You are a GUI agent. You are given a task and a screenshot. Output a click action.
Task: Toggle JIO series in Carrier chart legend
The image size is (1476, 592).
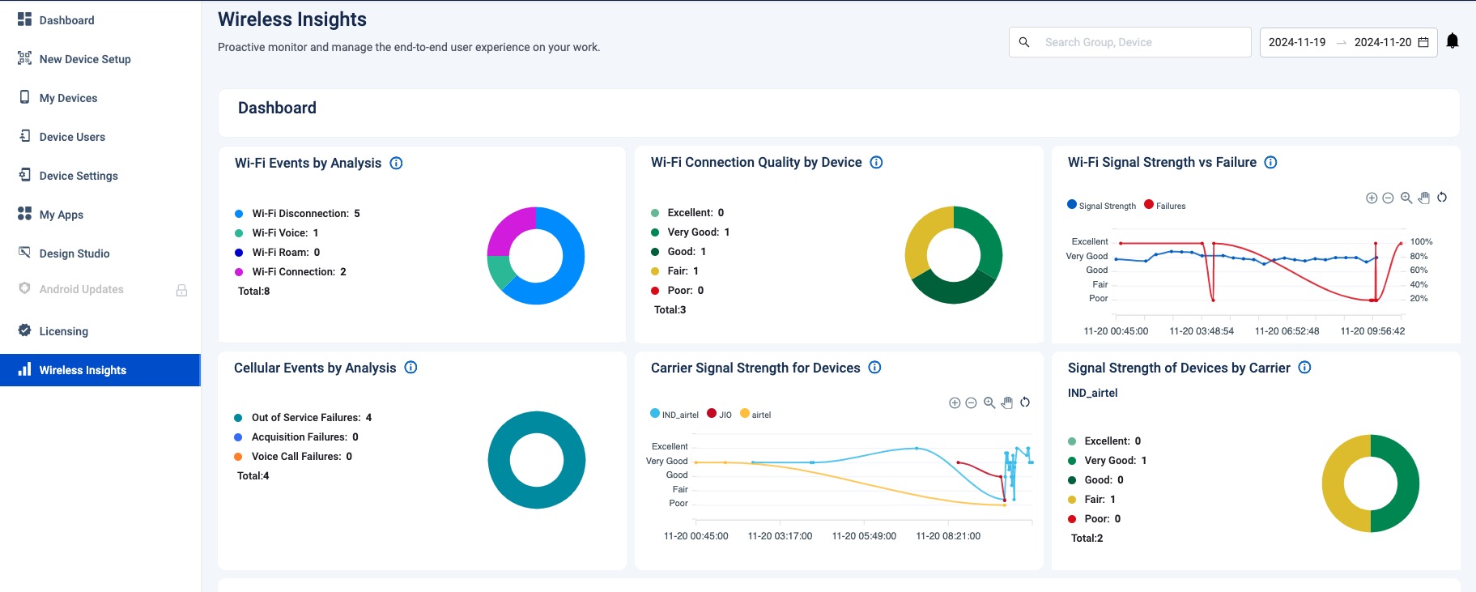click(x=719, y=415)
